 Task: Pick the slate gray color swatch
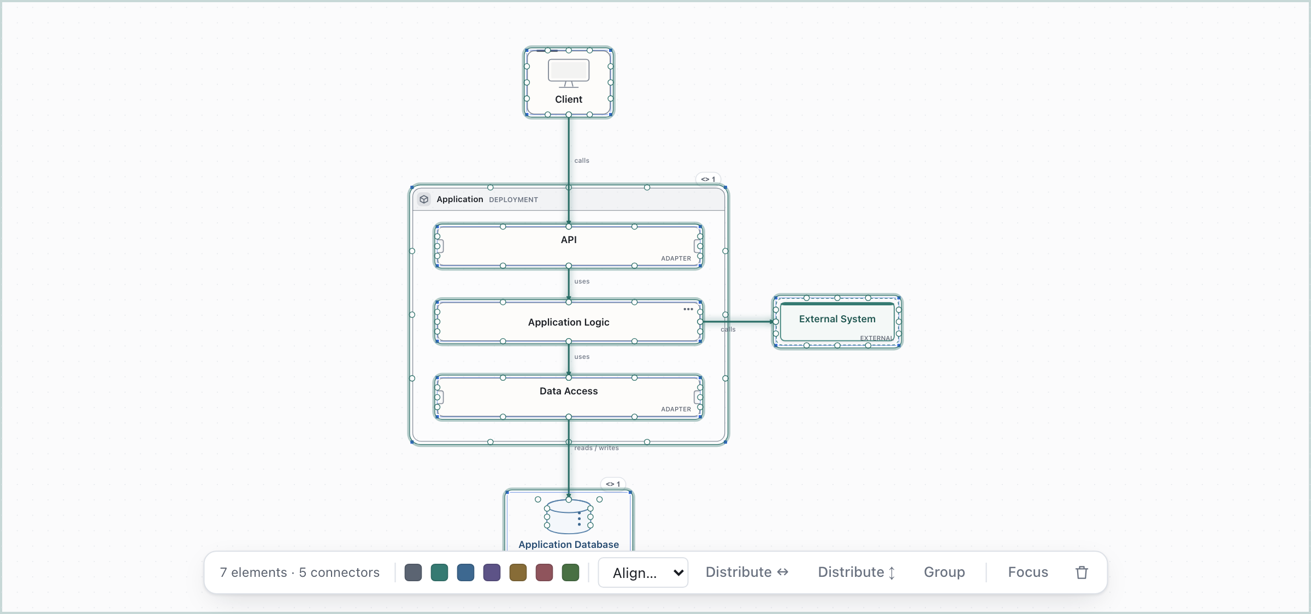[x=413, y=572]
